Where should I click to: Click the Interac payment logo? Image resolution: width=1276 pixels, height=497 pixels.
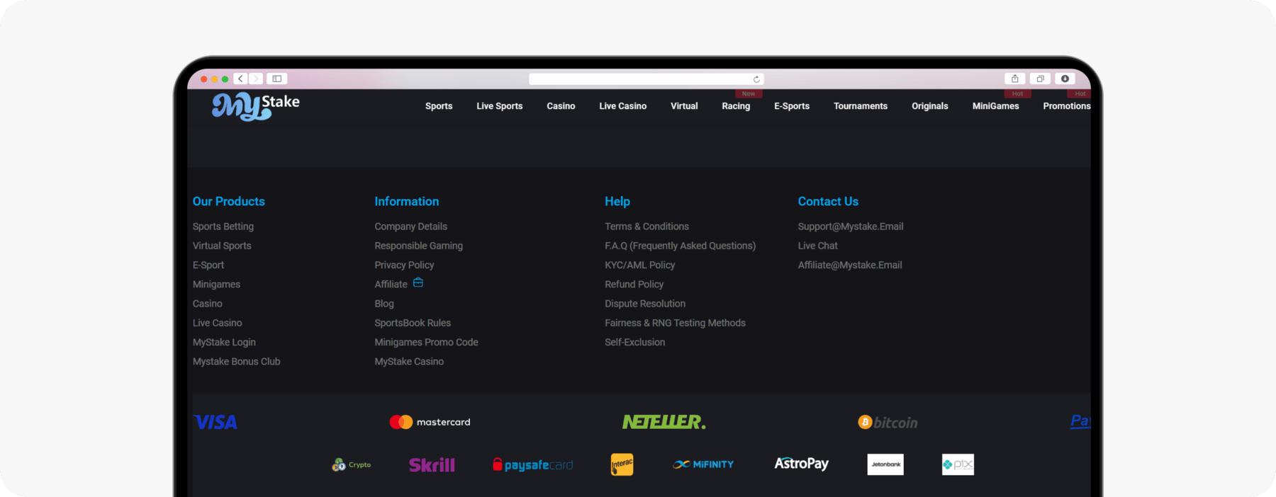point(622,464)
